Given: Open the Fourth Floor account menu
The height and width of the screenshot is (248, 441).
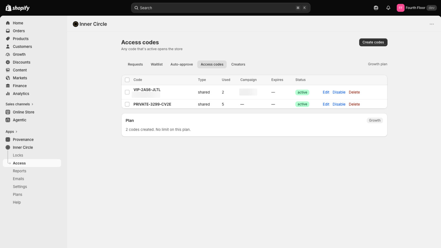Looking at the screenshot, I should tap(416, 8).
